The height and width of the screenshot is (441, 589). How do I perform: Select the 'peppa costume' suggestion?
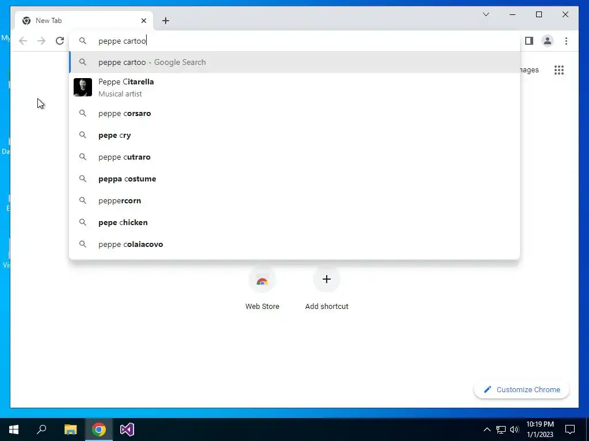pos(294,179)
